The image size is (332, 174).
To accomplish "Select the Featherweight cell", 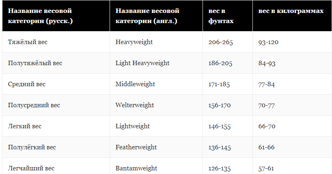I will tap(136, 147).
